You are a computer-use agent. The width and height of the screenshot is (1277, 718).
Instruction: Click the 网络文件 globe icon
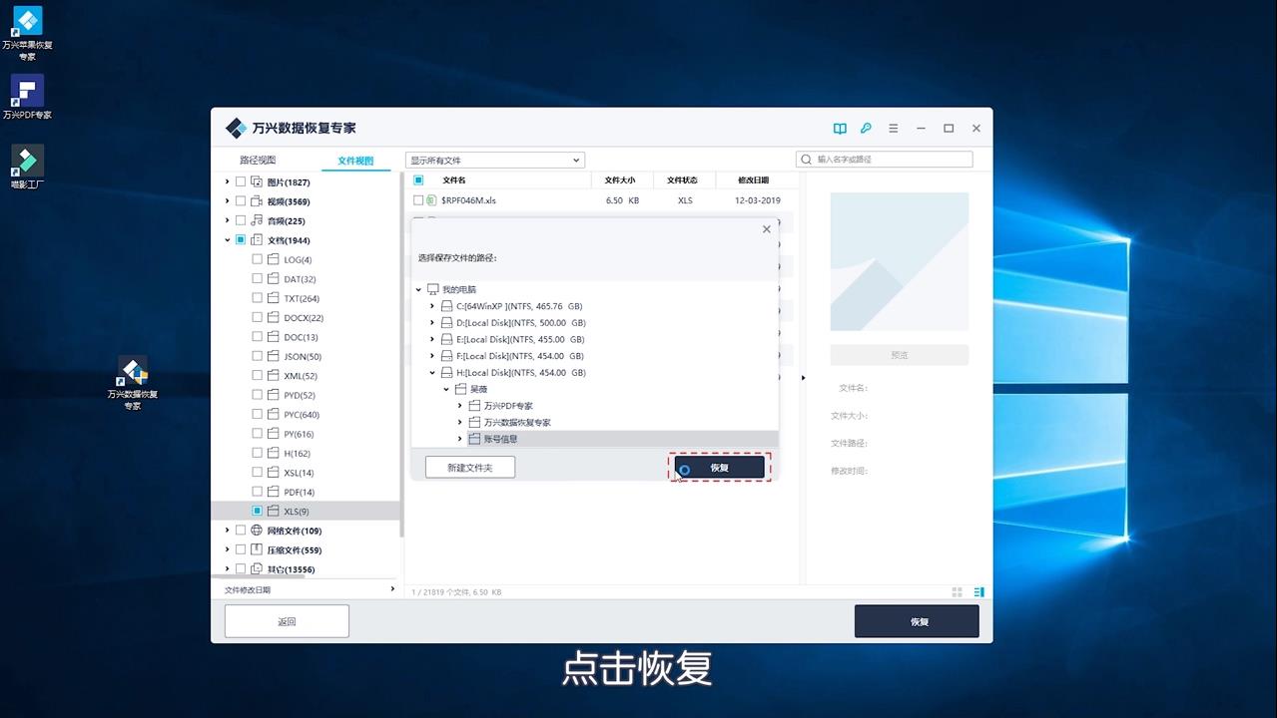257,531
